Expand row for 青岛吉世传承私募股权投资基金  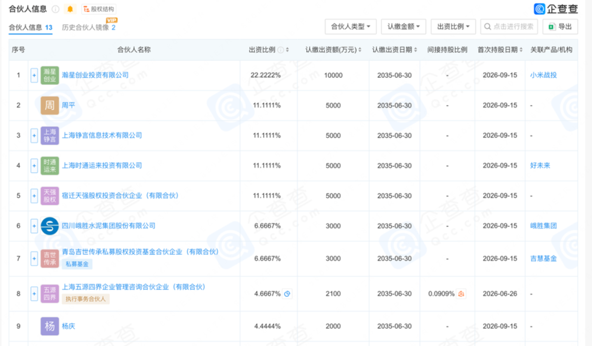[34, 259]
